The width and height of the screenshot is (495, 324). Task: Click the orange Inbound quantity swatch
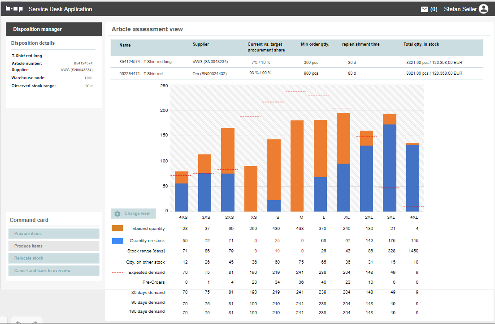click(x=117, y=229)
